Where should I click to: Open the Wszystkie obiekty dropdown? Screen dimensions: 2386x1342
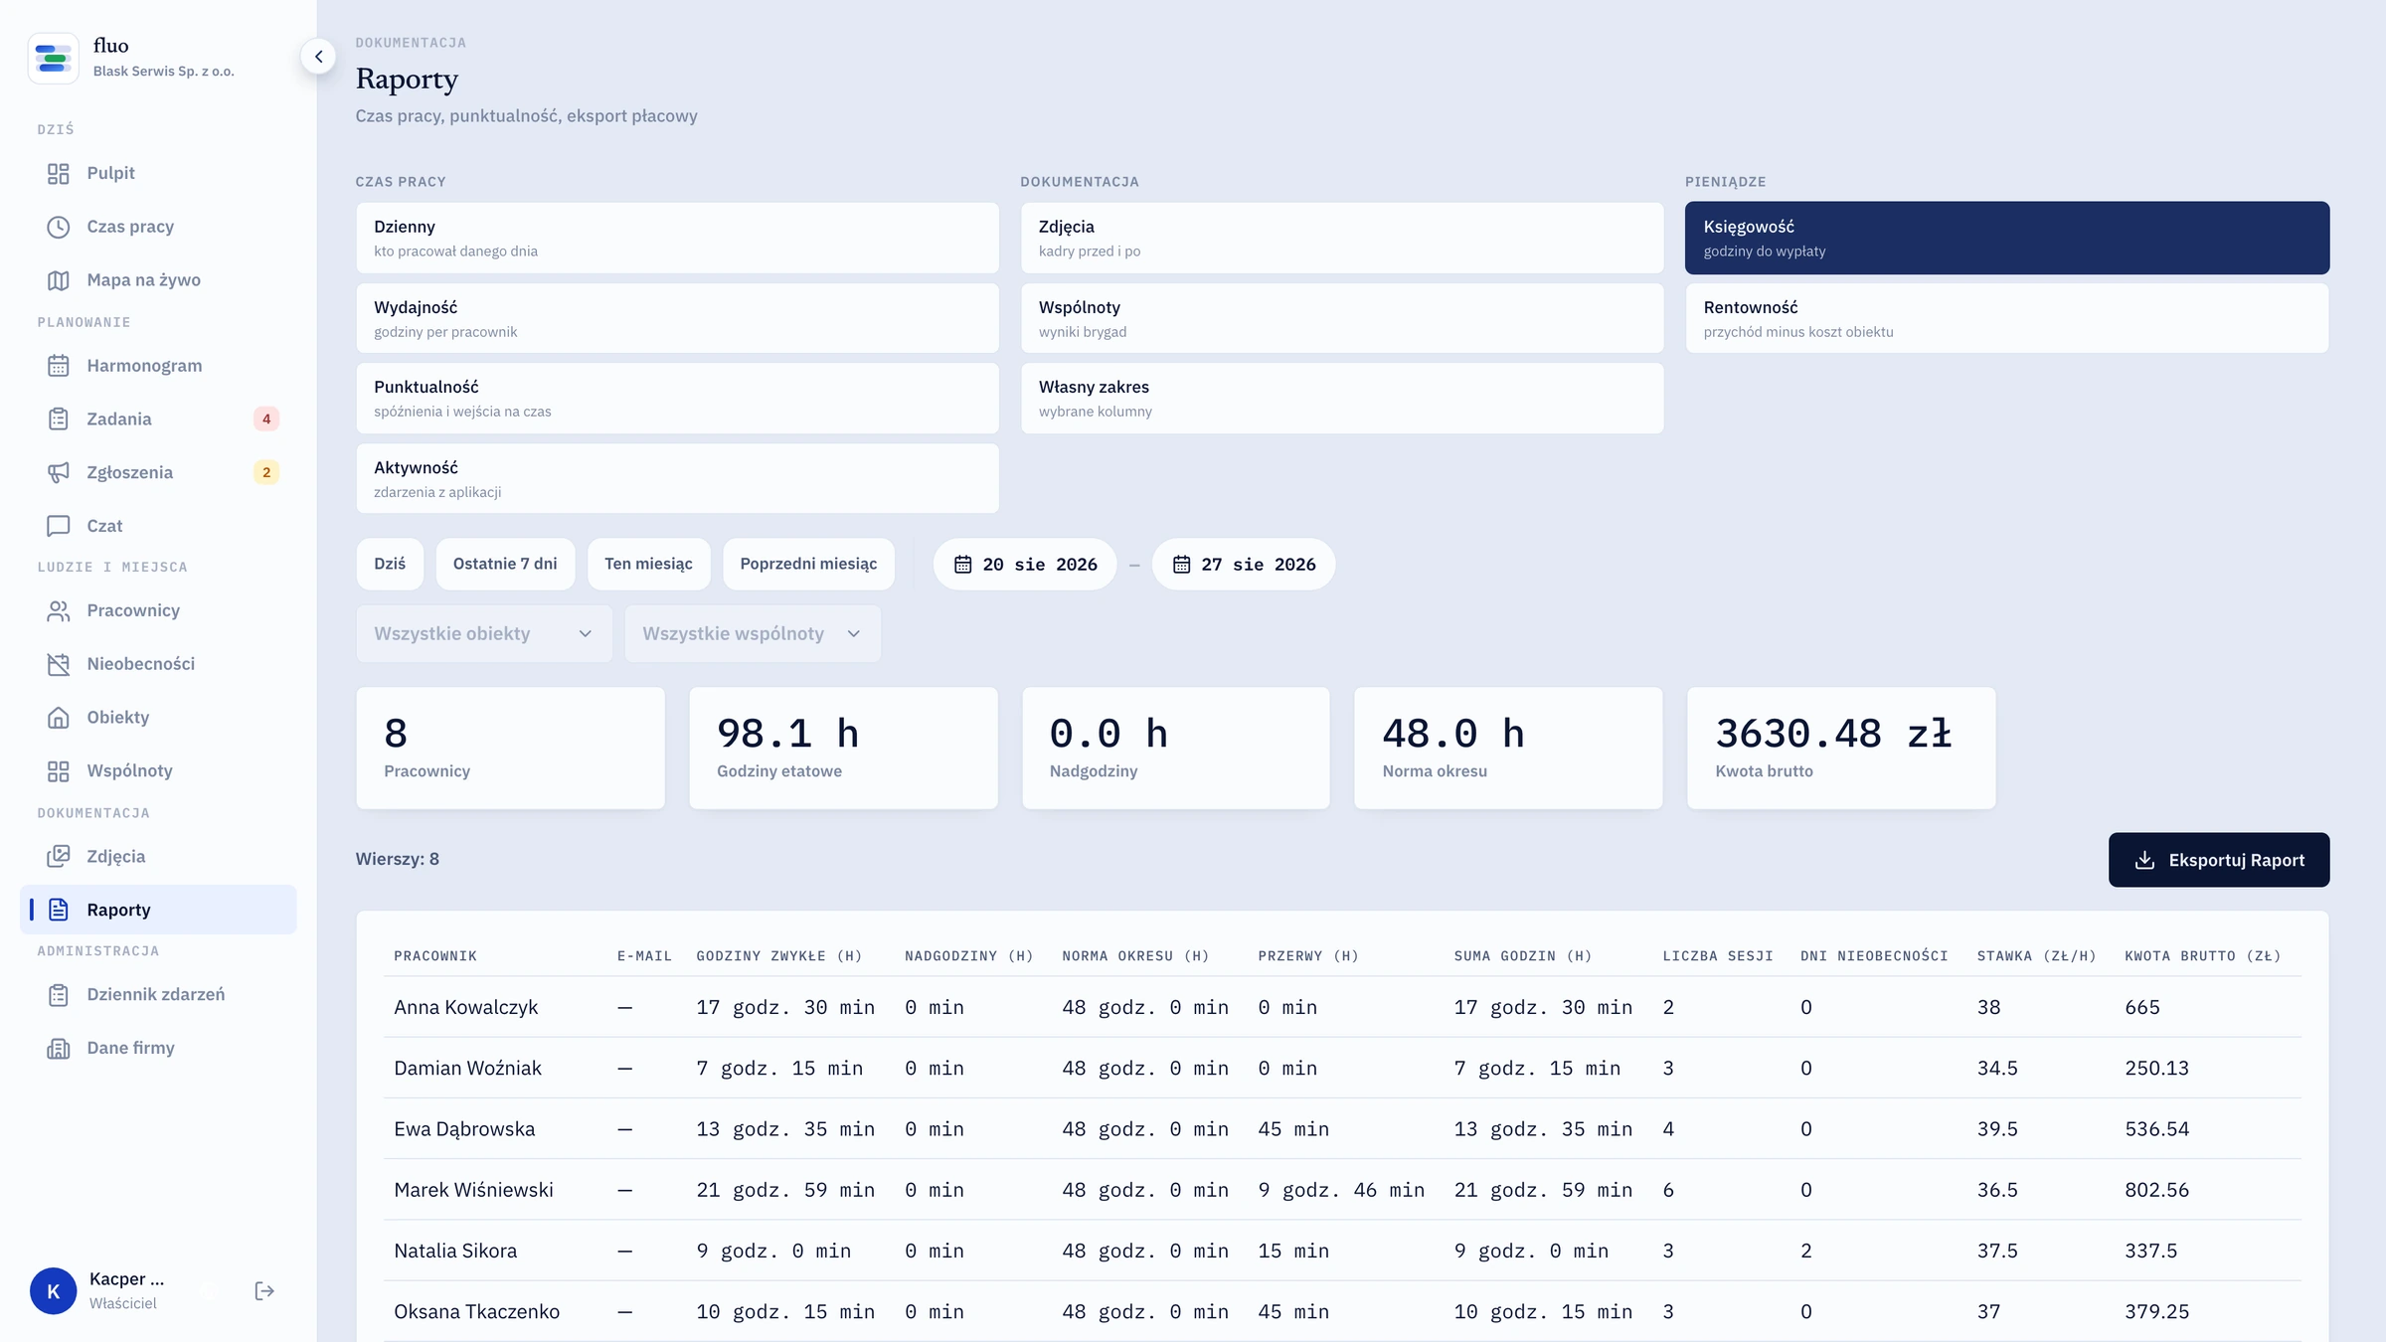(484, 634)
